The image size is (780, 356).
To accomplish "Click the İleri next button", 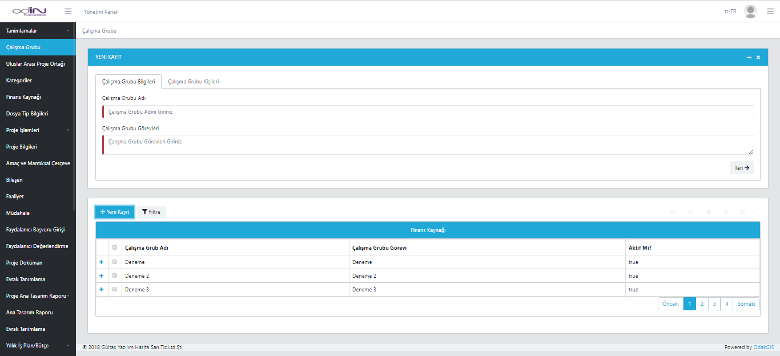I will (741, 167).
